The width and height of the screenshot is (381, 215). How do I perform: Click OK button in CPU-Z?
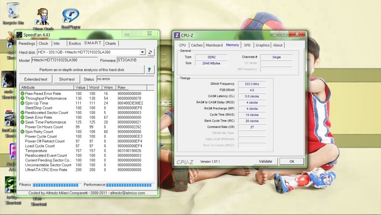292,161
